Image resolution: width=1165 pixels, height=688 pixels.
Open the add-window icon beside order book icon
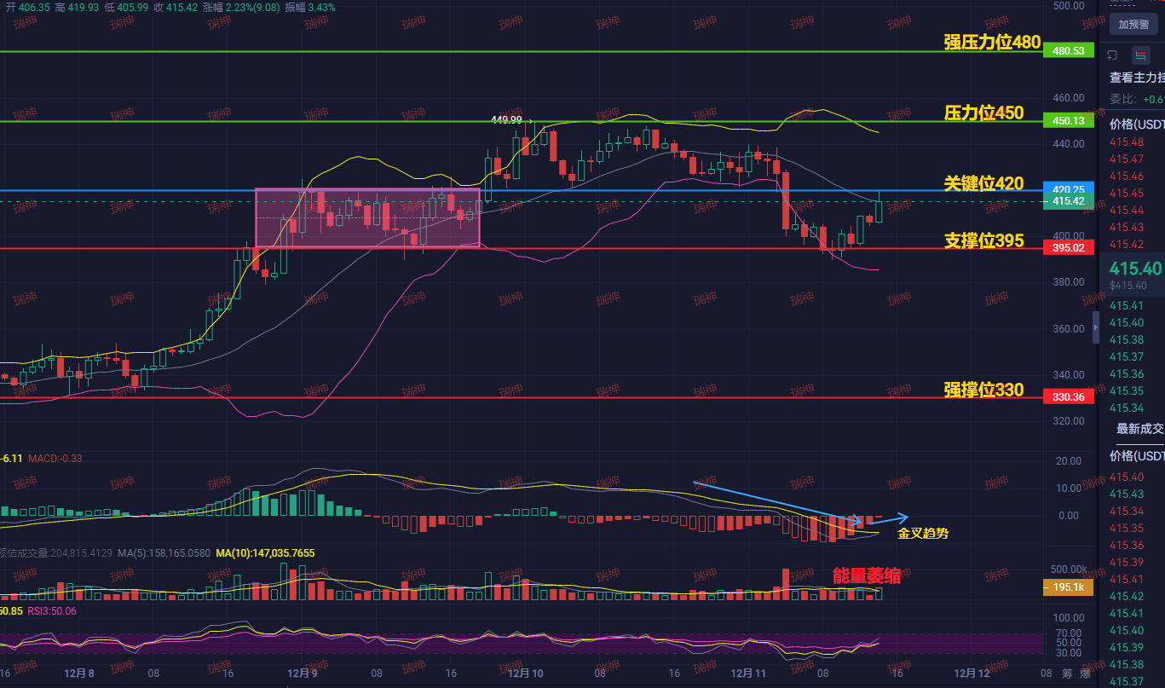[x=1113, y=55]
